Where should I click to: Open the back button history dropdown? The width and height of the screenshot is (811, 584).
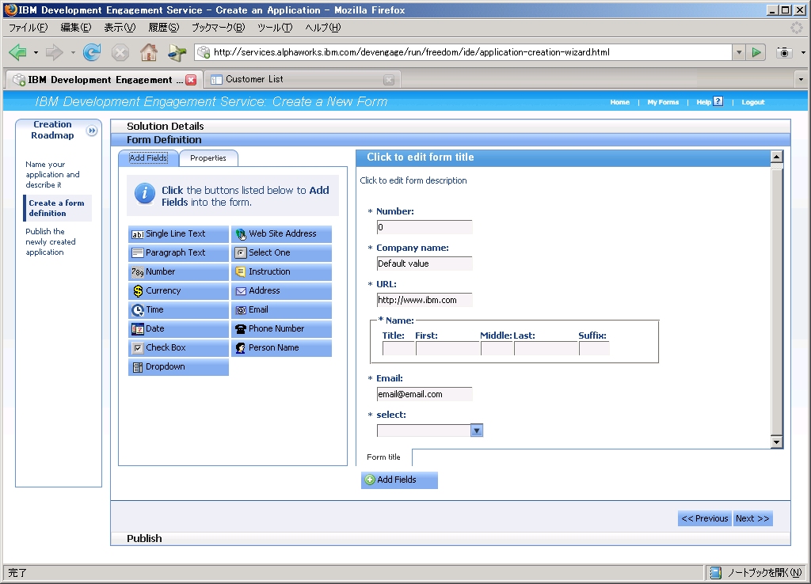click(36, 52)
